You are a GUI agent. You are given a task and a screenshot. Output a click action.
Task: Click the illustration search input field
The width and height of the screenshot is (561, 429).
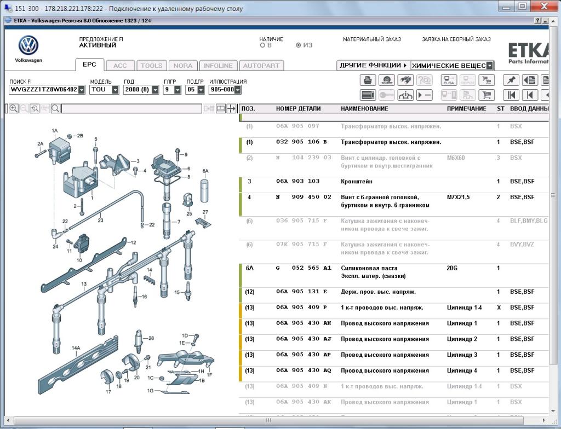coord(131,108)
